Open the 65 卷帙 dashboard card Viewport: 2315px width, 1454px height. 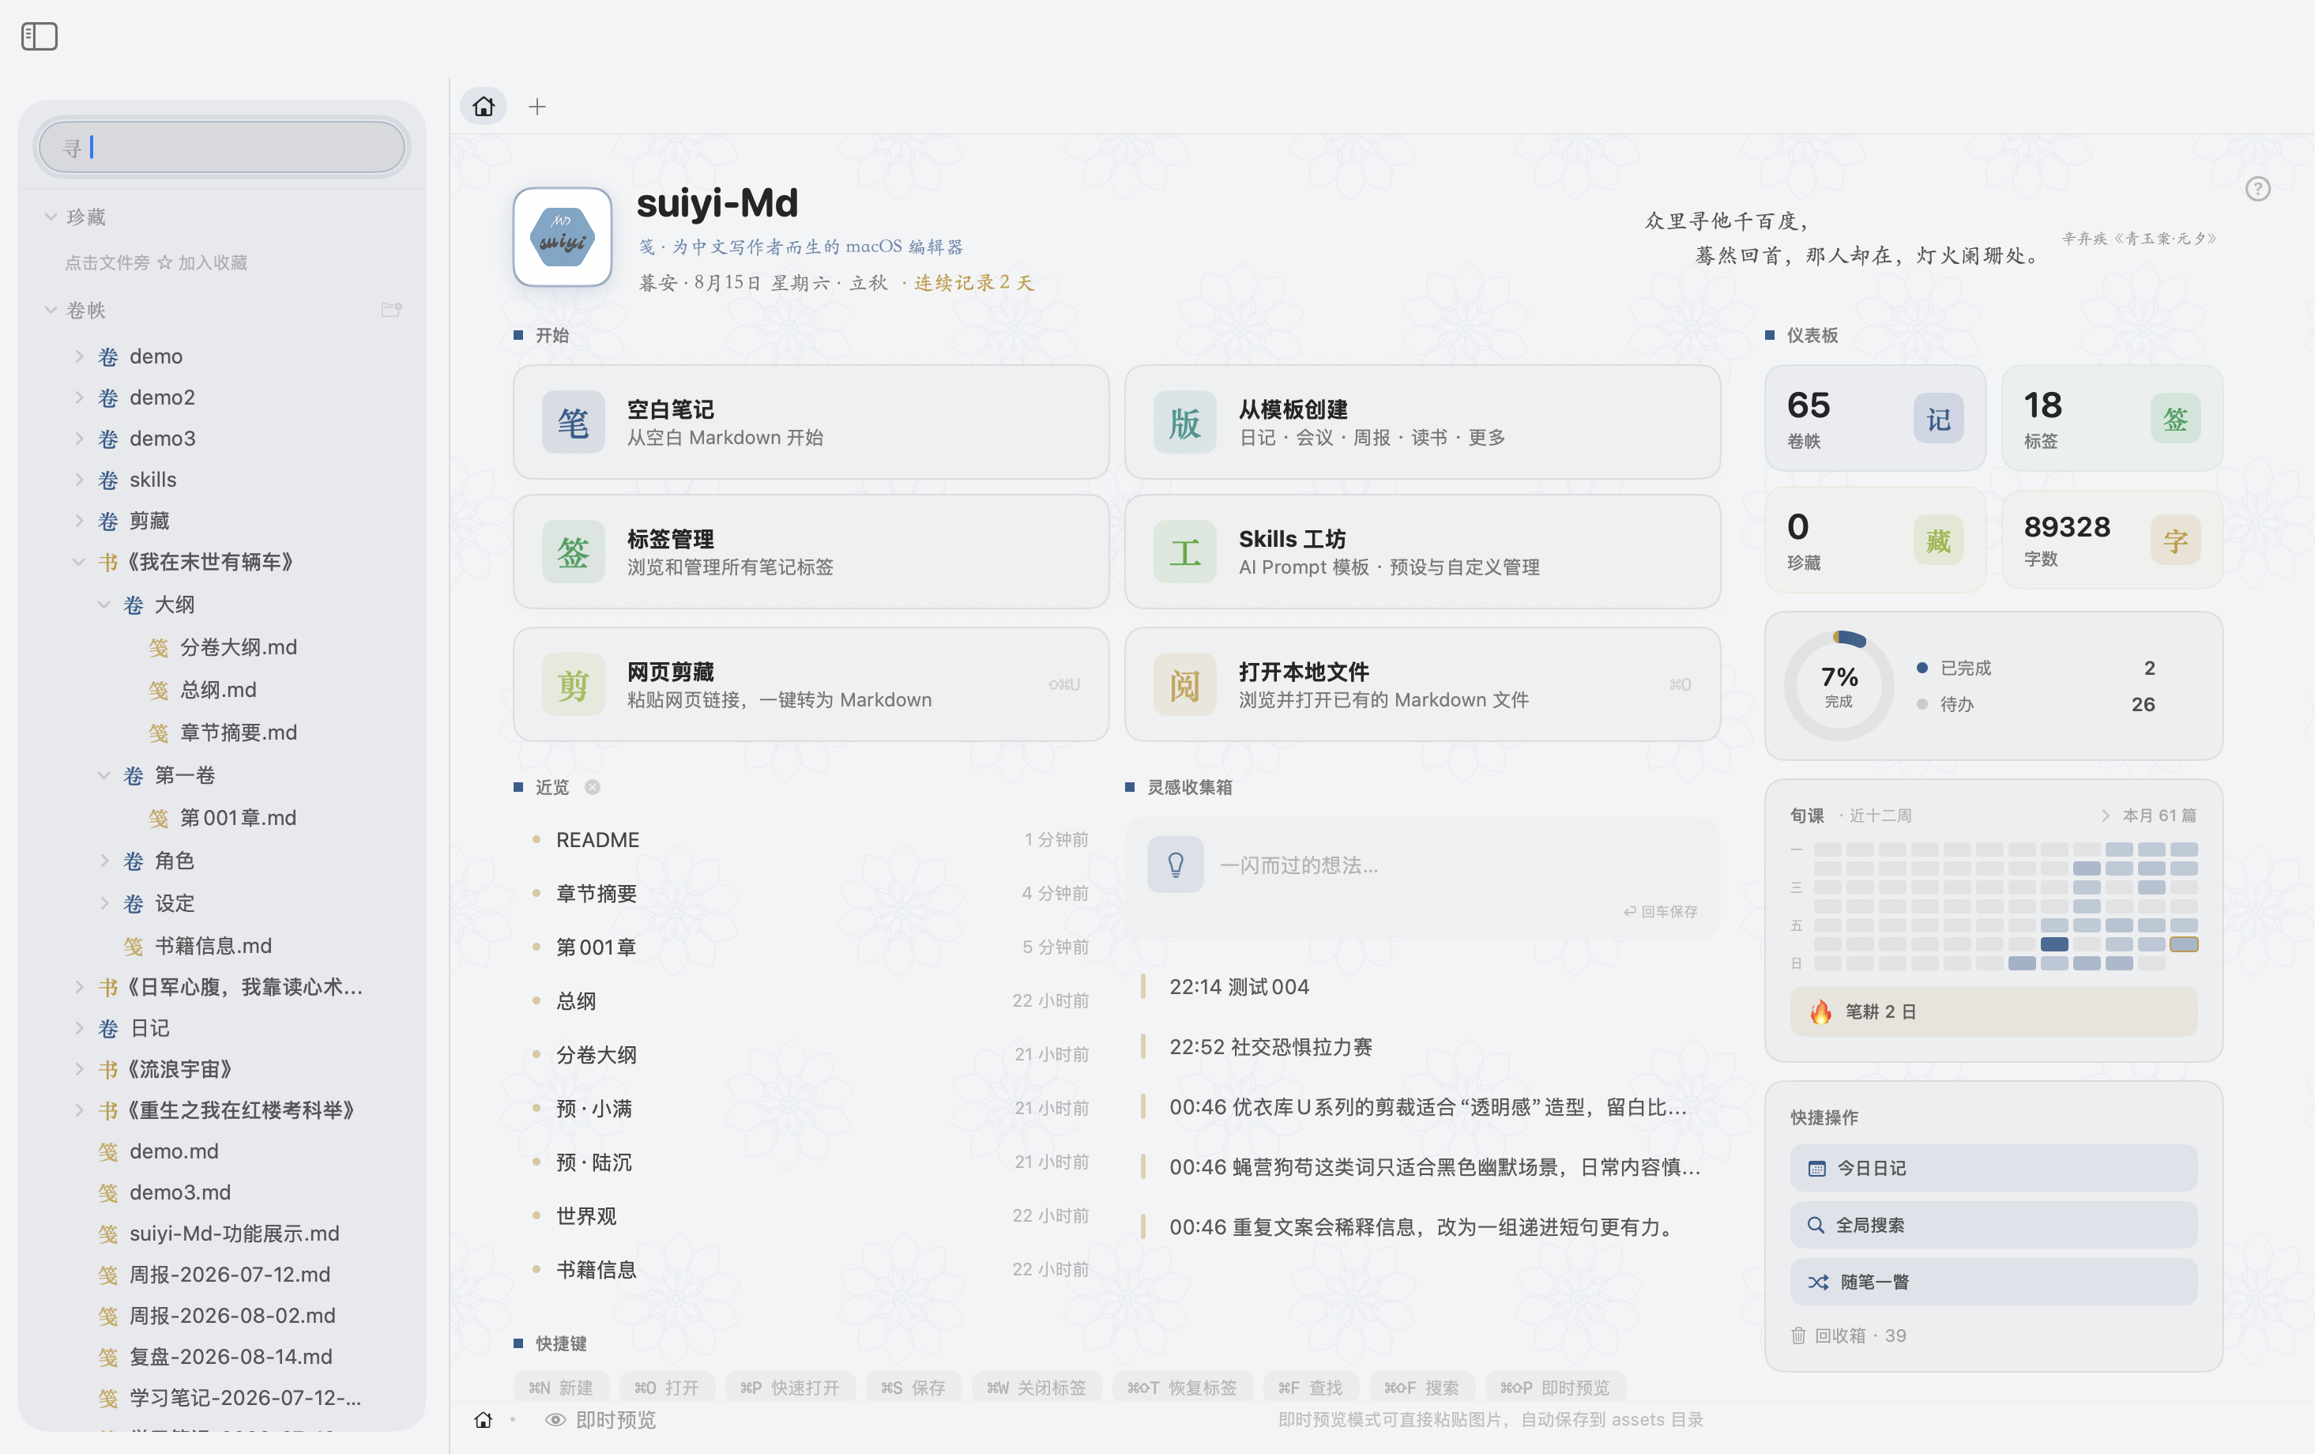(x=1875, y=418)
